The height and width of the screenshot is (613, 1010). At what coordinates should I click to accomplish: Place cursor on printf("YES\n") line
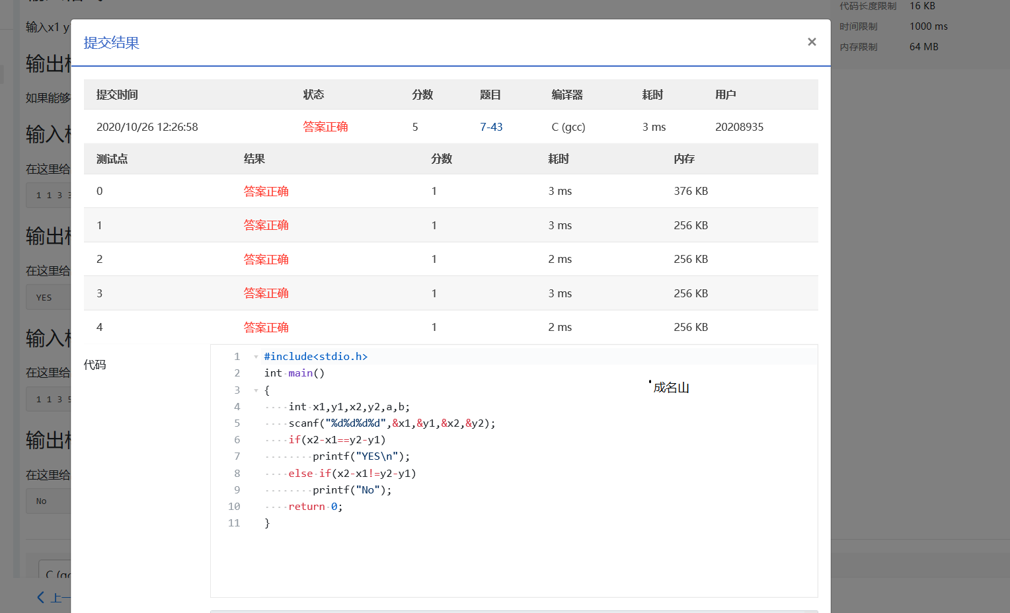[361, 456]
